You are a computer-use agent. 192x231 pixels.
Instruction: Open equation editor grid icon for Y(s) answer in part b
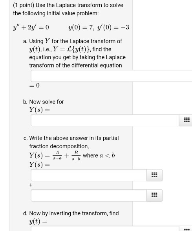click(187, 120)
